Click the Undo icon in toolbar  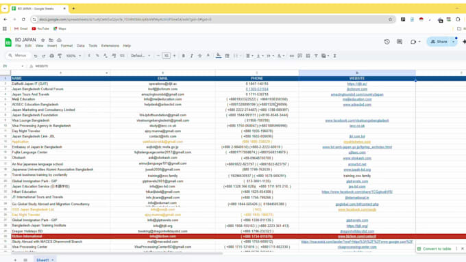36,56
